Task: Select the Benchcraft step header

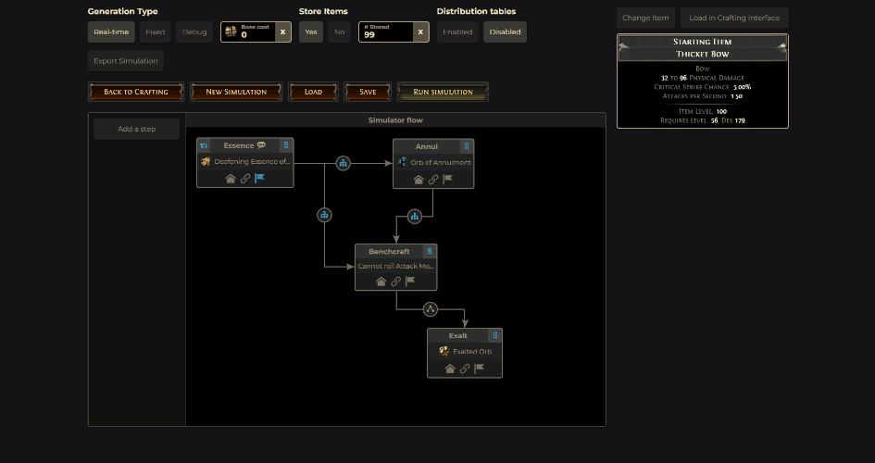Action: tap(389, 251)
